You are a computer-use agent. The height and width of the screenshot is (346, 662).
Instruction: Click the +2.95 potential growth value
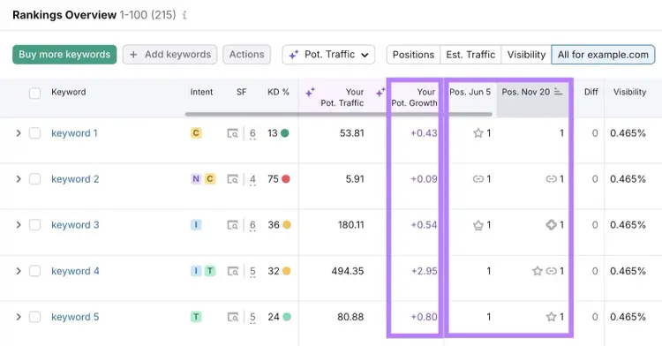pyautogui.click(x=425, y=271)
